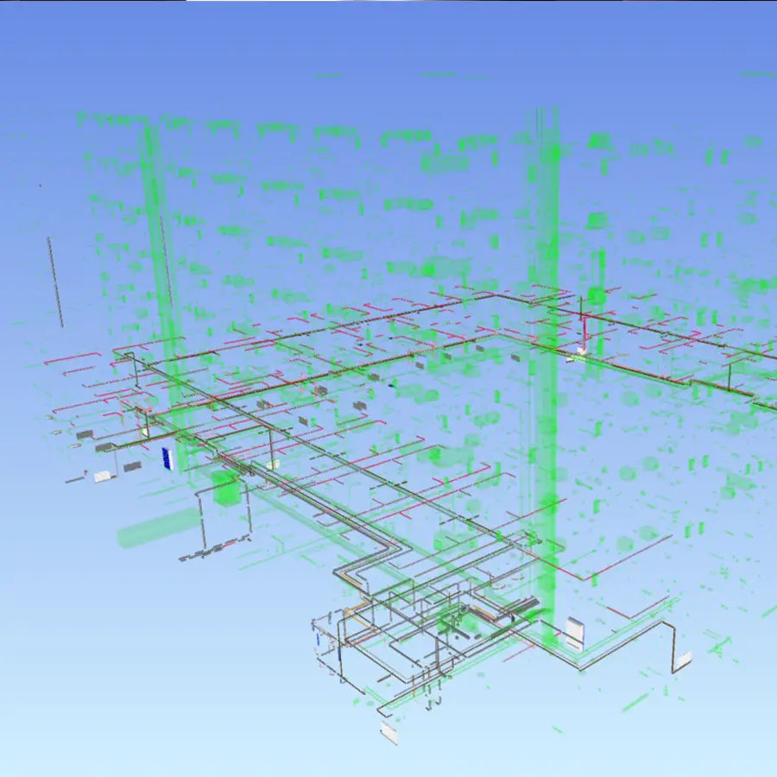Select the white and blue panel at base of tall green riser
777x777 pixels.
575,634
